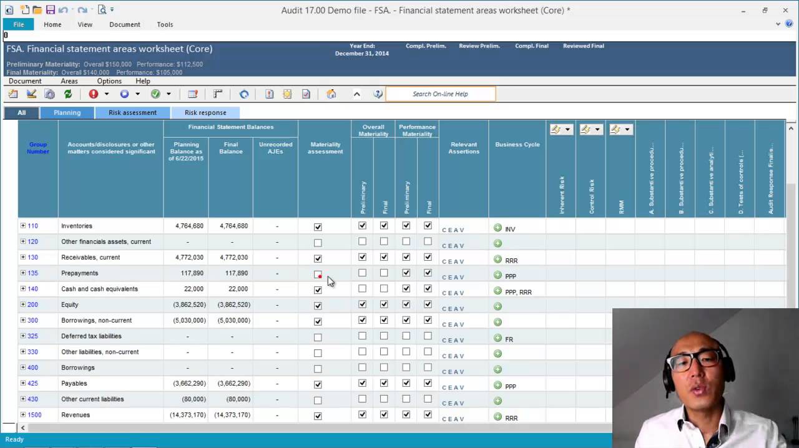This screenshot has height=448, width=799.
Task: Click the red exclamation issue icon
Action: pos(93,94)
